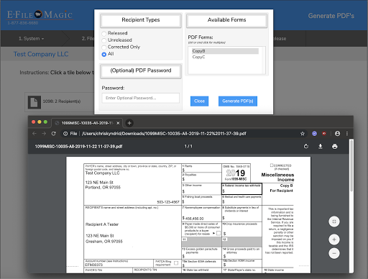Screen dimensions: 368x279
Task: Click the EFM30373 account number
Action: [94, 265]
